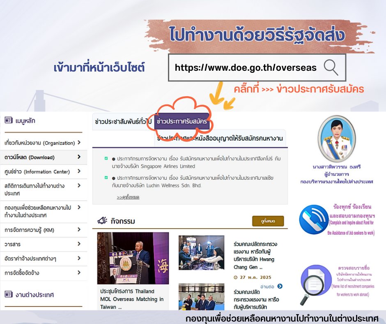Click the งานต่างประเทศ header icon
Image resolution: width=386 pixels, height=324 pixels.
(x=8, y=294)
